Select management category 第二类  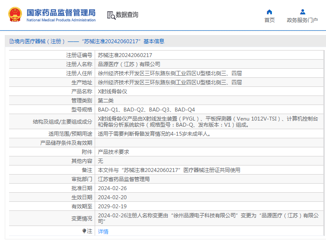pyautogui.click(x=106, y=101)
